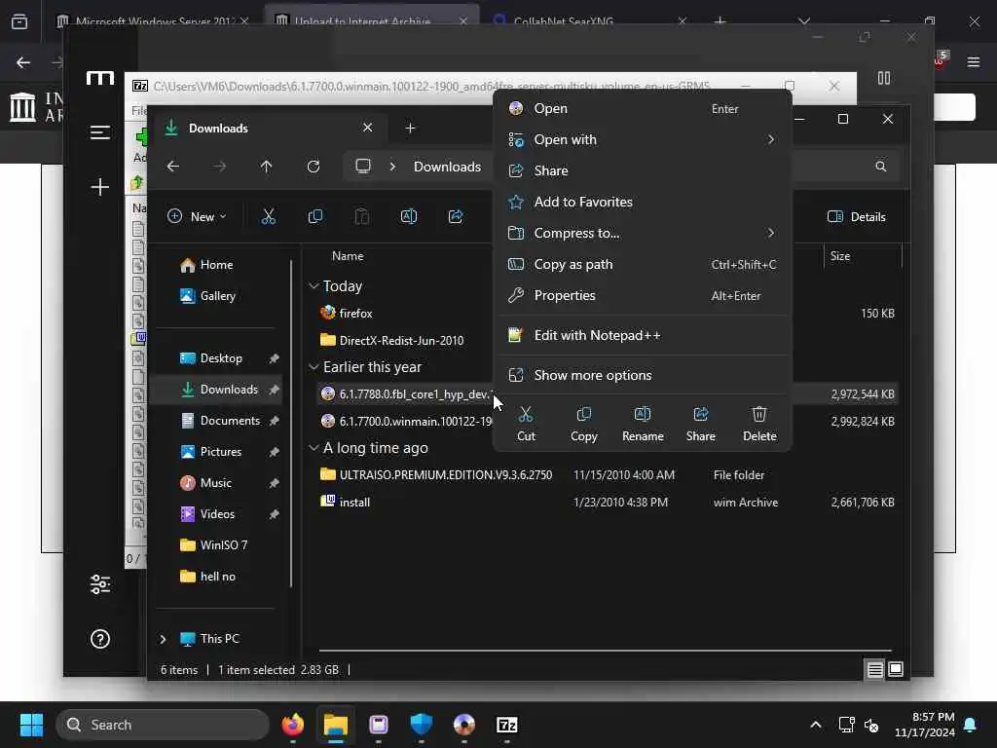Open Pictures in navigation pane
The width and height of the screenshot is (997, 748).
click(219, 452)
